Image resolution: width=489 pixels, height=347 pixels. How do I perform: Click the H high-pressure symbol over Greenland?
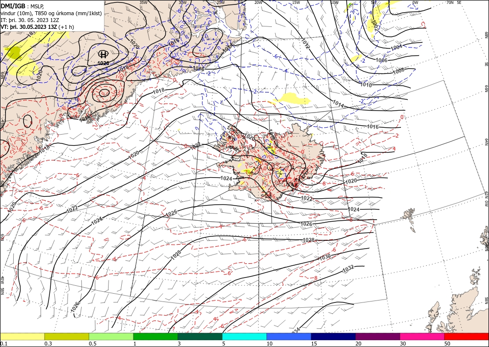click(103, 55)
